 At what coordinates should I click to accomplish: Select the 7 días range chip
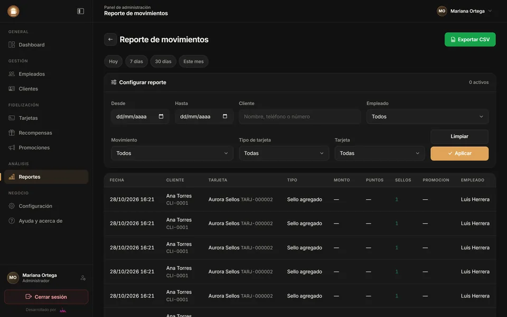click(x=136, y=61)
